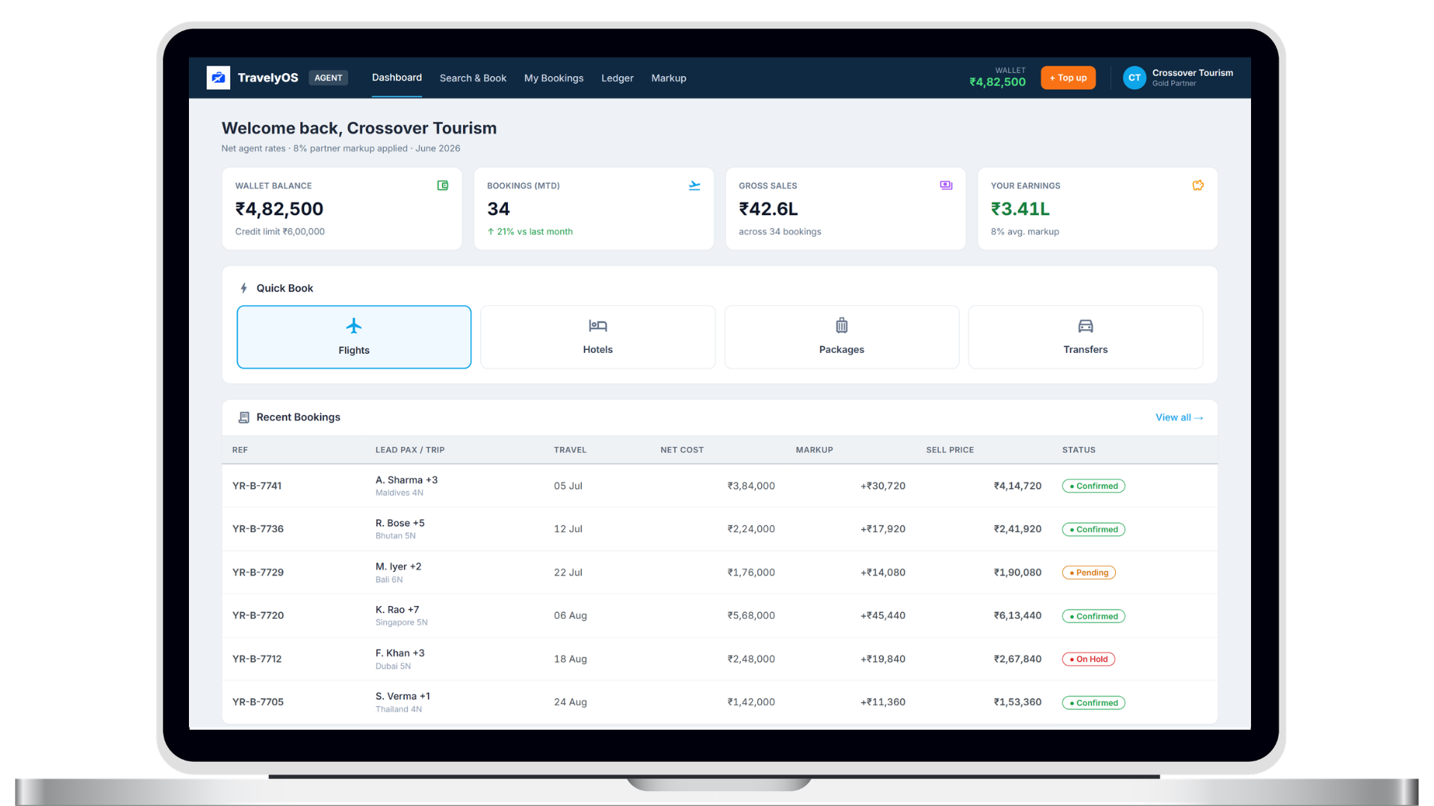Open the Search & Book tab
This screenshot has height=806, width=1434.
473,78
